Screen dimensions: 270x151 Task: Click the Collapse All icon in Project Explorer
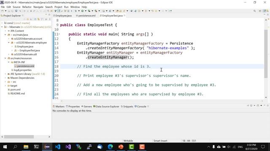click(35, 19)
